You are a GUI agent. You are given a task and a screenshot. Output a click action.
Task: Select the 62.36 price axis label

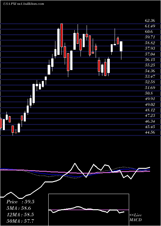(150, 21)
